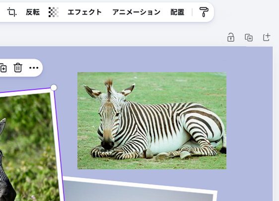Select the tilted gray photo at the bottom
This screenshot has width=279, height=201.
[139, 191]
